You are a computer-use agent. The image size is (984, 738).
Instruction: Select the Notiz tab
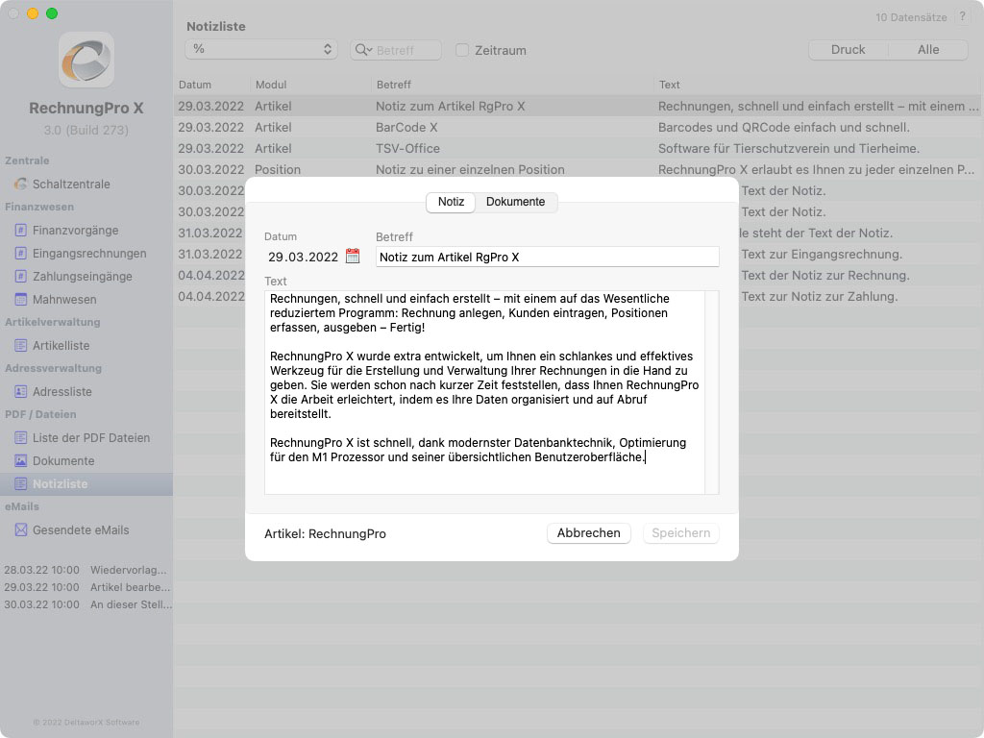click(451, 202)
